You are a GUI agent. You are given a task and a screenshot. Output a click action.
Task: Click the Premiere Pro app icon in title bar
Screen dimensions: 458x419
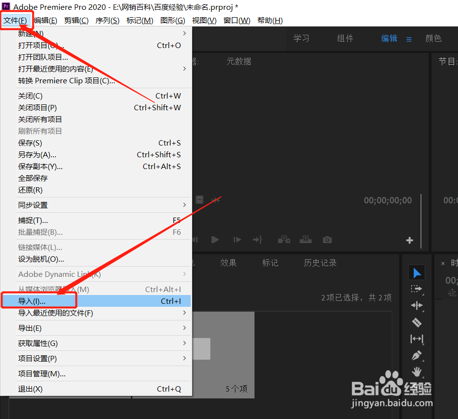[6, 6]
